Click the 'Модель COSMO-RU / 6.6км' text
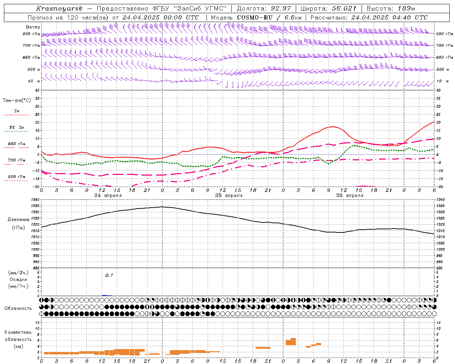The width and height of the screenshot is (455, 364). (256, 17)
